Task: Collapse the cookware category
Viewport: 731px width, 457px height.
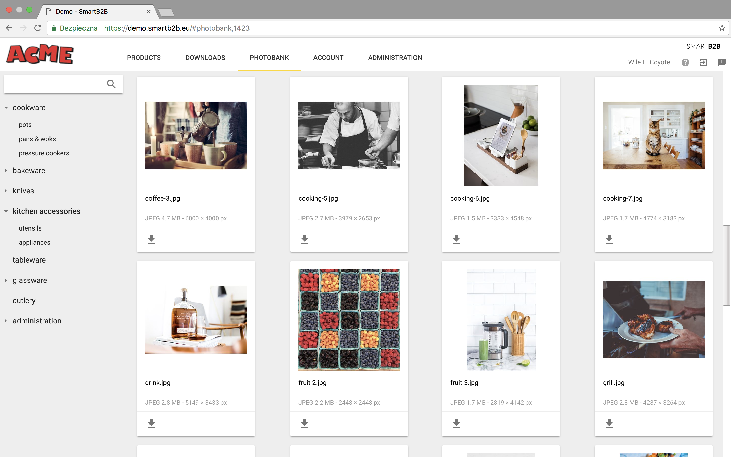Action: click(6, 108)
